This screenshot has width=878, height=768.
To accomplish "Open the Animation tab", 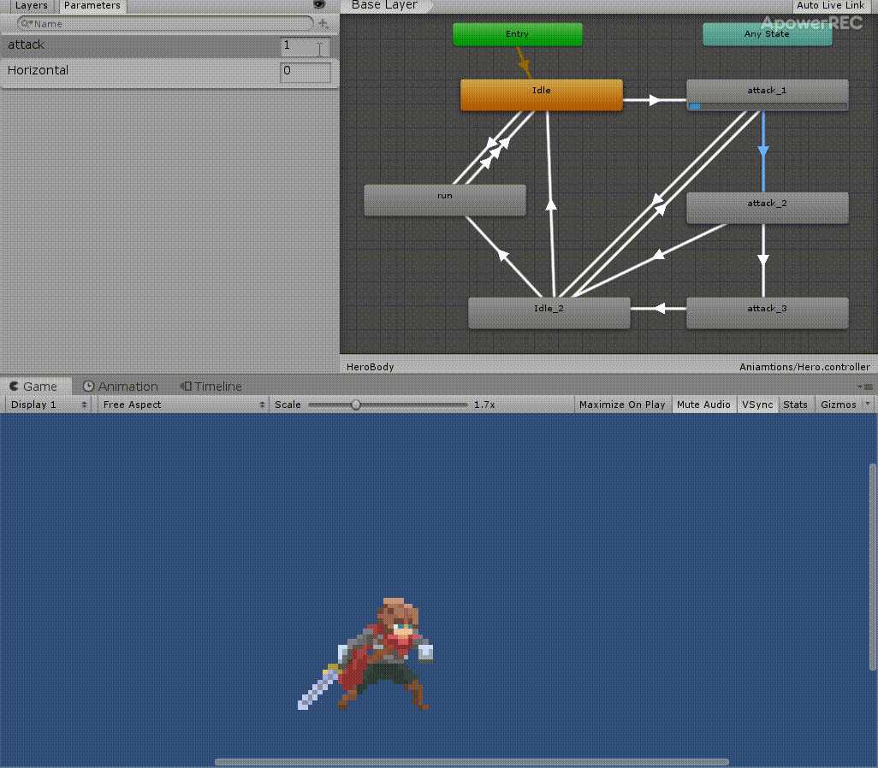I will [x=121, y=387].
